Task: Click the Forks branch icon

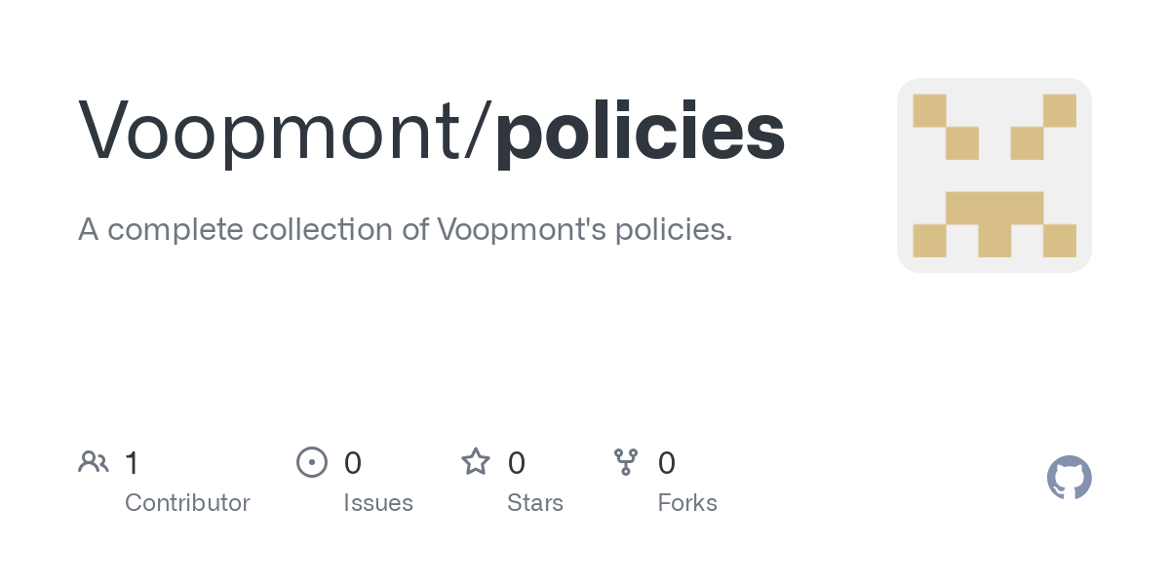Action: pyautogui.click(x=626, y=462)
